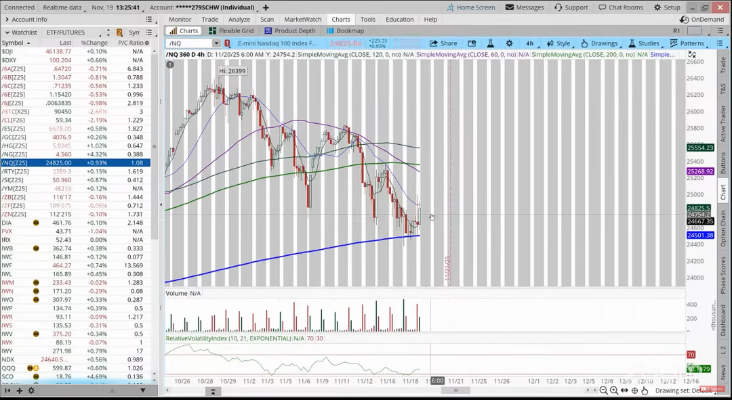Select the QQQ watchlist row
The height and width of the screenshot is (400, 732).
[76, 368]
